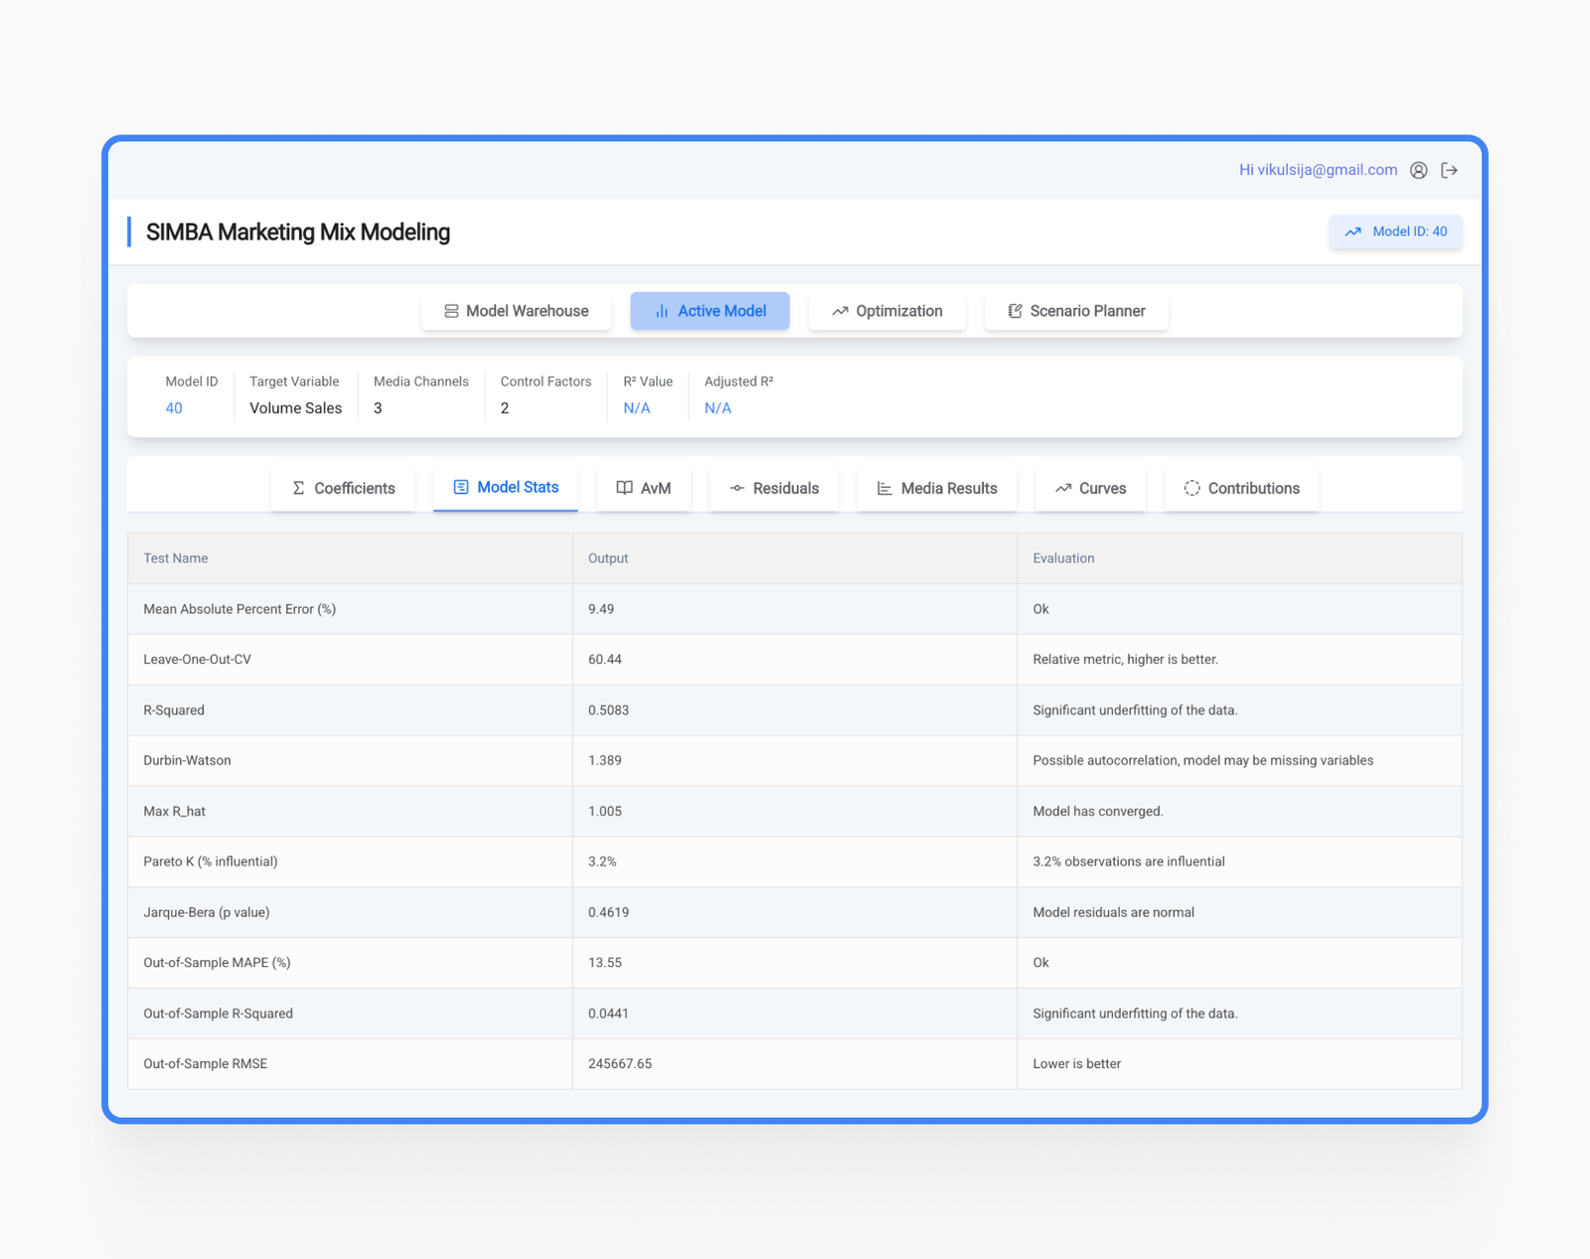The image size is (1590, 1259).
Task: Click the R² Value N/A link
Action: pos(636,408)
